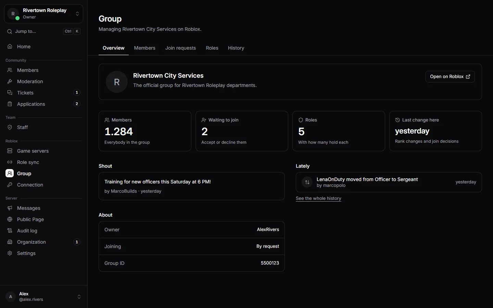Click Alex's user avatar at the bottom left
The width and height of the screenshot is (493, 308).
pos(11,297)
